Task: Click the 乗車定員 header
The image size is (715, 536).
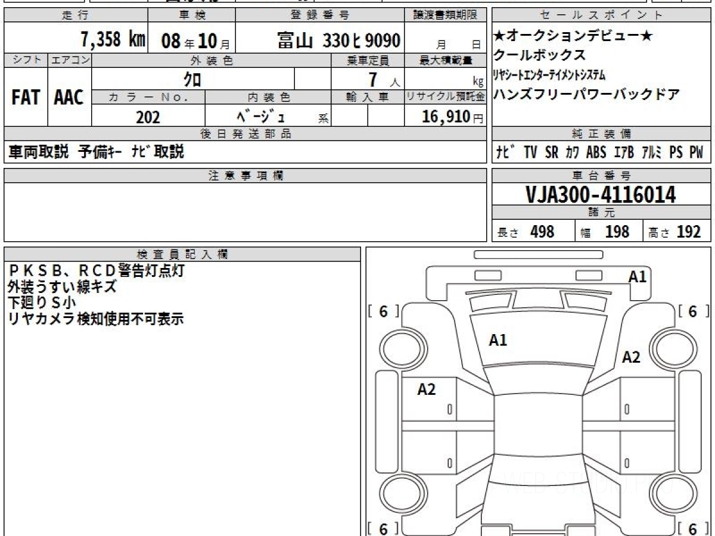Action: click(x=368, y=60)
